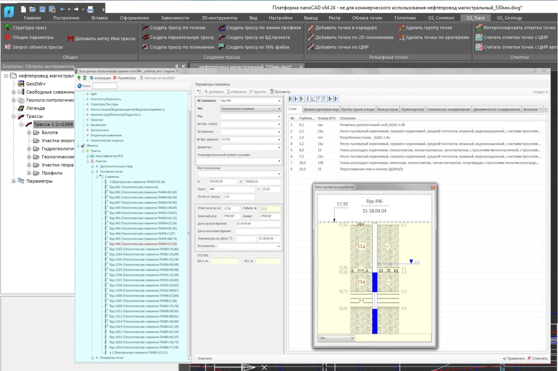Click the Структура трасс tree icon
558x371 pixels.
click(8, 28)
